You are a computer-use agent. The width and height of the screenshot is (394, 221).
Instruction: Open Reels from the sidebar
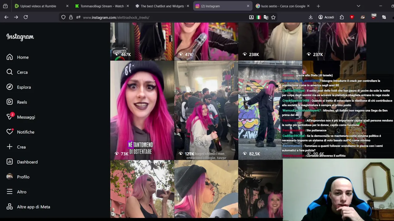click(x=17, y=102)
